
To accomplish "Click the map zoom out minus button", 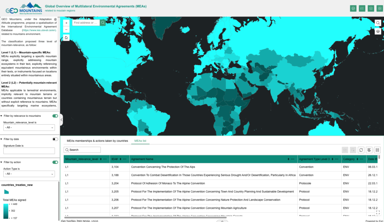I will pos(66,30).
